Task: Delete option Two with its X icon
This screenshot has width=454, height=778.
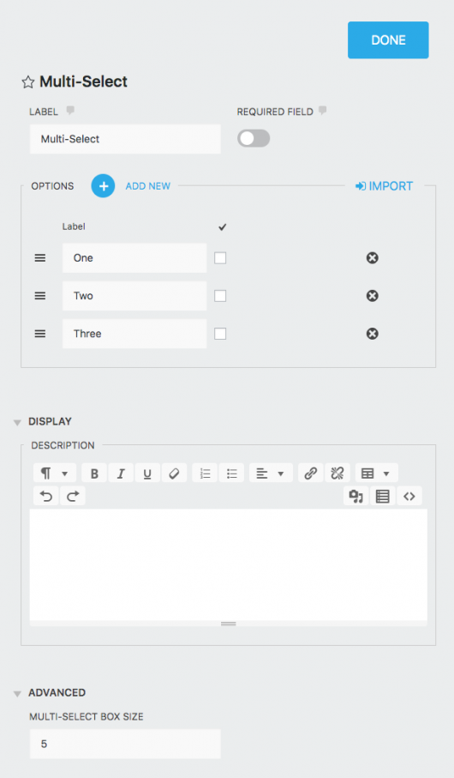Action: [x=373, y=296]
